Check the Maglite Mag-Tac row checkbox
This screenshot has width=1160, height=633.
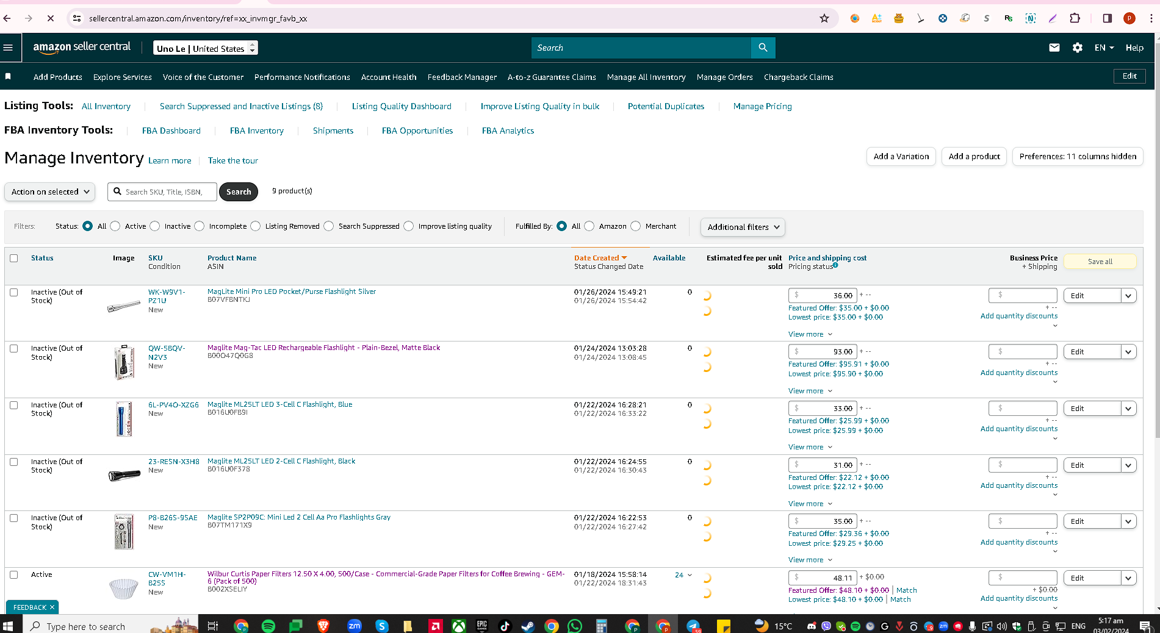14,348
